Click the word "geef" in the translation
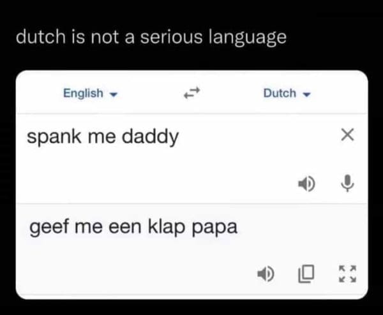 [x=47, y=226]
